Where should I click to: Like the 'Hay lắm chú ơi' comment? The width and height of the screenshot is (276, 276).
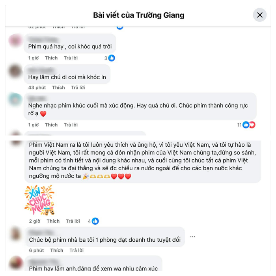click(x=58, y=88)
